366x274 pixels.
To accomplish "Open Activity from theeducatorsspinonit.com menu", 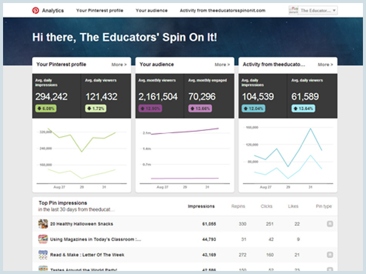I will pyautogui.click(x=223, y=10).
